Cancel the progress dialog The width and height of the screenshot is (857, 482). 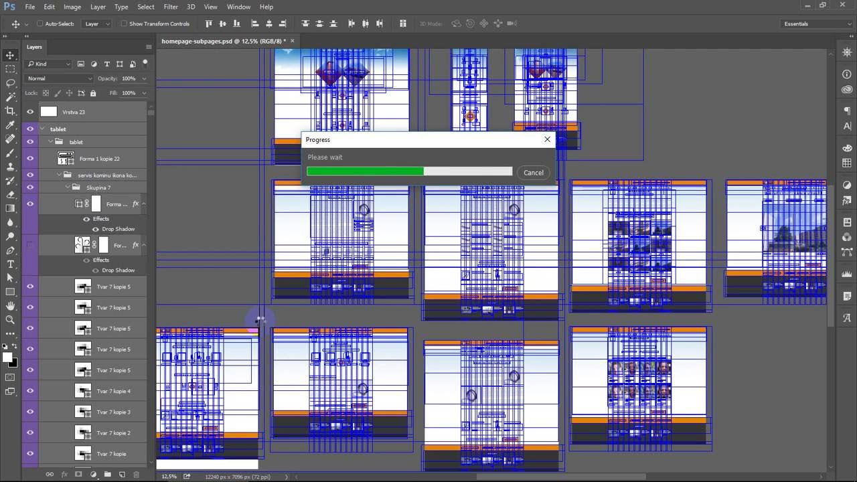(534, 173)
